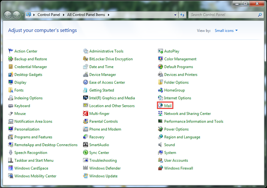Open the Ease of Access Center icon
The height and width of the screenshot is (188, 267).
(85, 82)
